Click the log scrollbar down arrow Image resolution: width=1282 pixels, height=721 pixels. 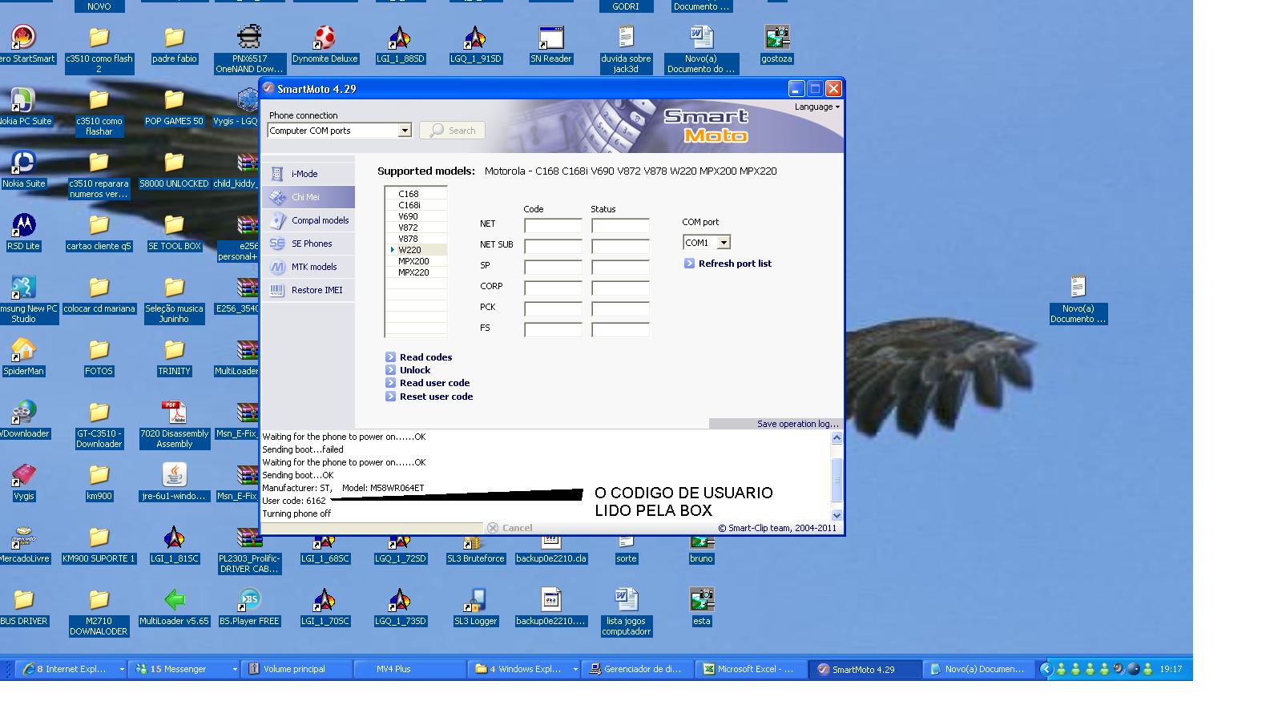pos(837,515)
